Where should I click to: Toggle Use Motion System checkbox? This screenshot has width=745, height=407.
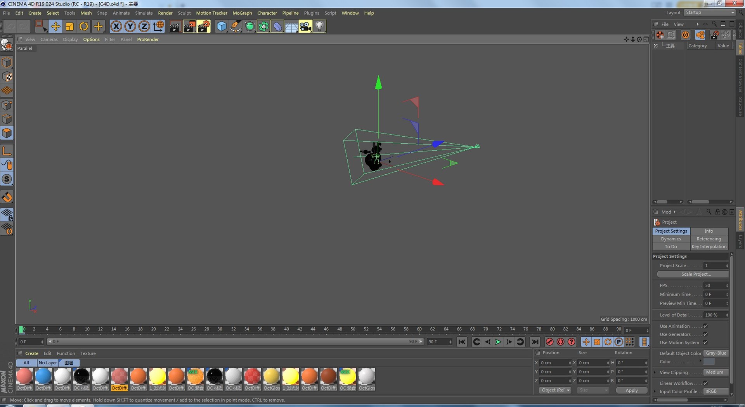[x=705, y=343]
